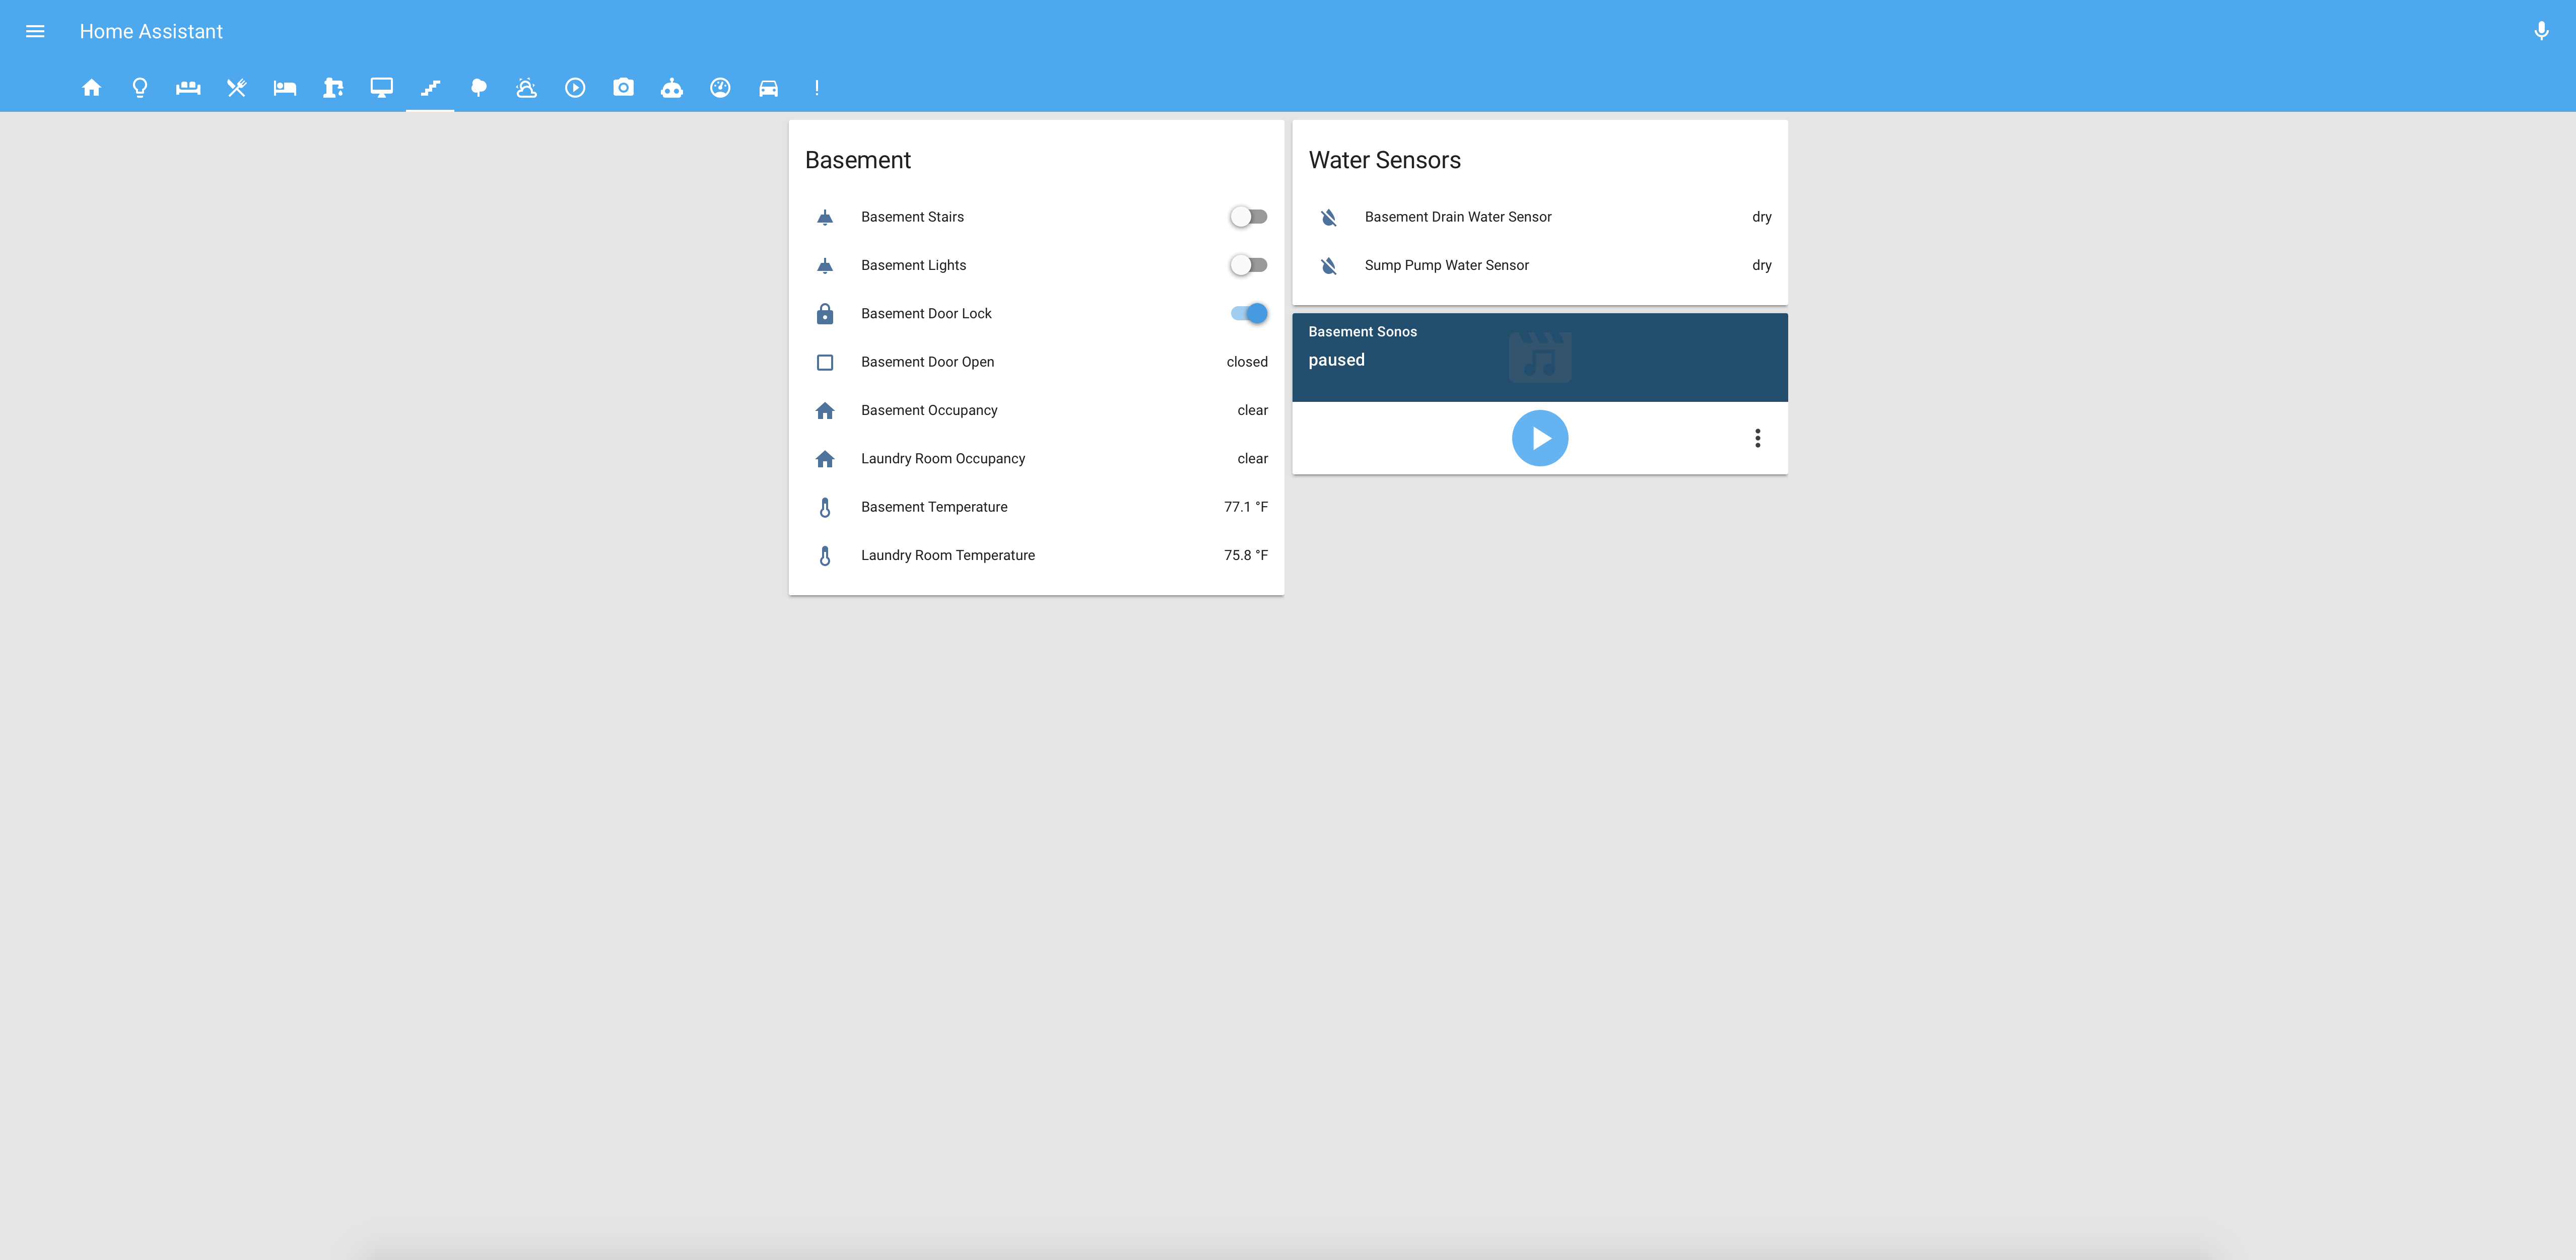Click the alert/exclamation icon in toolbar

pos(817,87)
